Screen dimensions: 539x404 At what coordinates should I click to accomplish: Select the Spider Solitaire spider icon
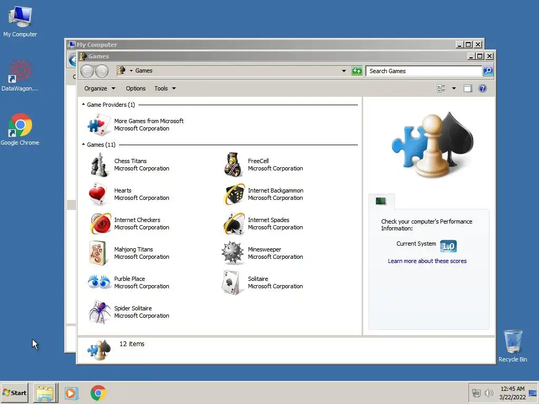tap(99, 312)
